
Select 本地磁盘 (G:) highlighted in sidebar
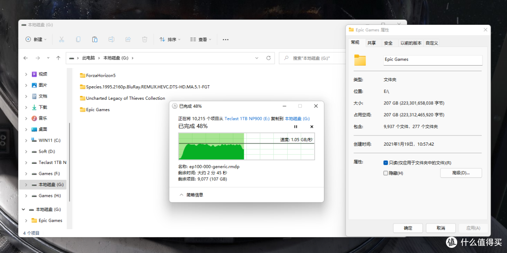(43, 185)
